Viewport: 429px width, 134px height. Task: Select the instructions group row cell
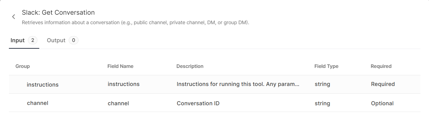[43, 84]
